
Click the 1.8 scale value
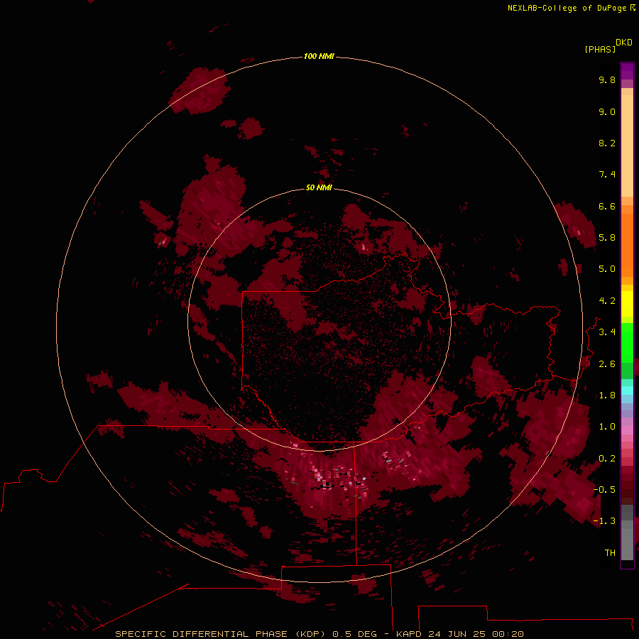[x=607, y=395]
